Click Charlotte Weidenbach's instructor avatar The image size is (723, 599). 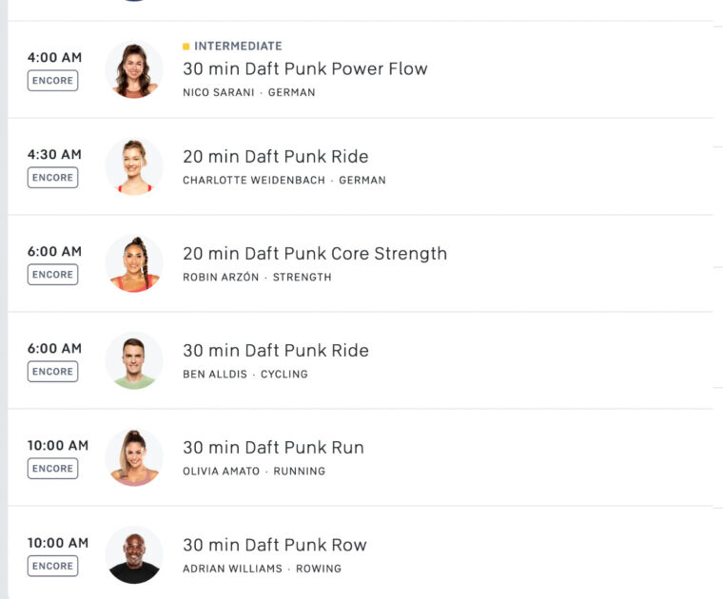coord(133,166)
